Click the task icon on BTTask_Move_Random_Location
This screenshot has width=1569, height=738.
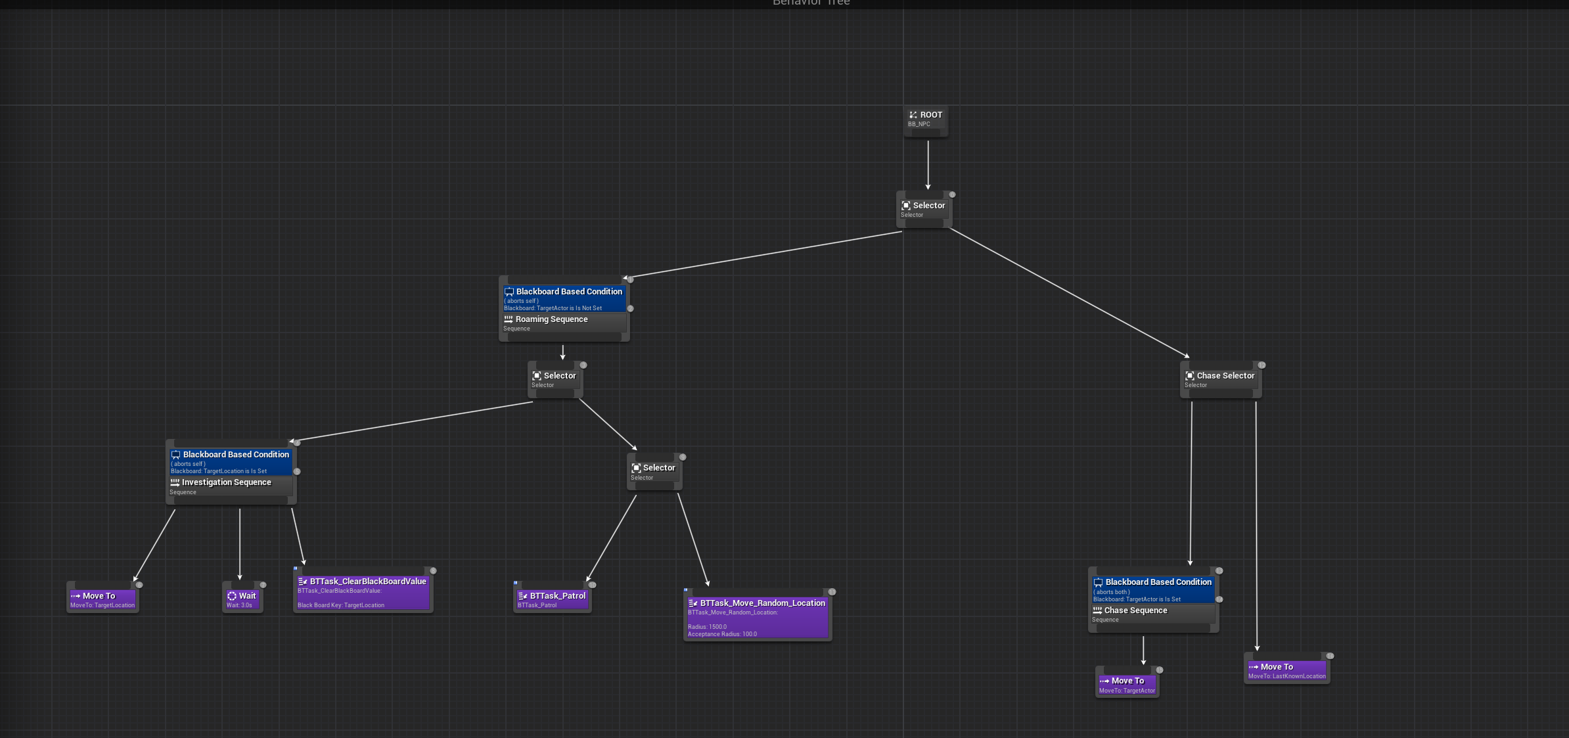[693, 603]
